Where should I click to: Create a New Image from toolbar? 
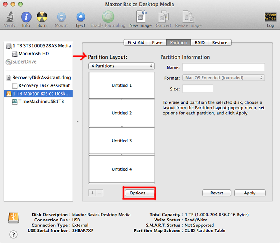click(x=141, y=17)
